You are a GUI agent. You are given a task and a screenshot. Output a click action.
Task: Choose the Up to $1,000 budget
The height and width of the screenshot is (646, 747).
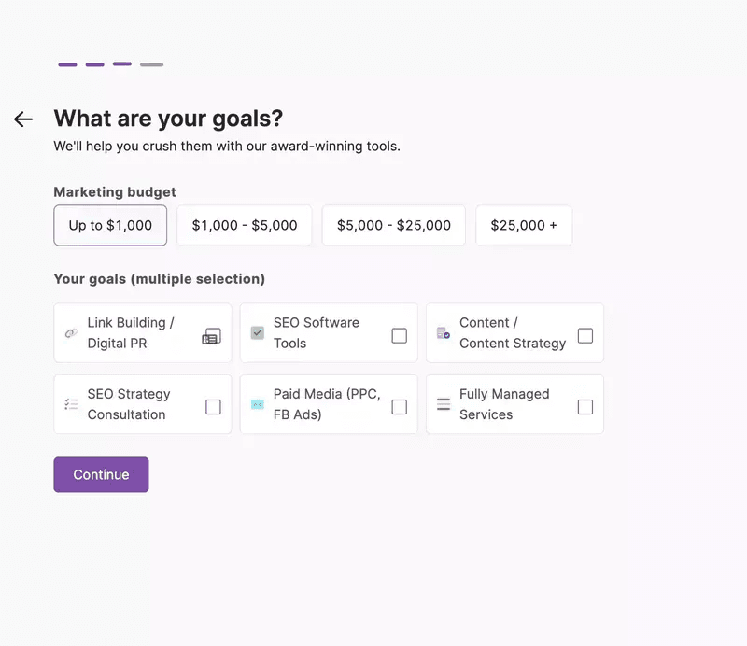[109, 225]
